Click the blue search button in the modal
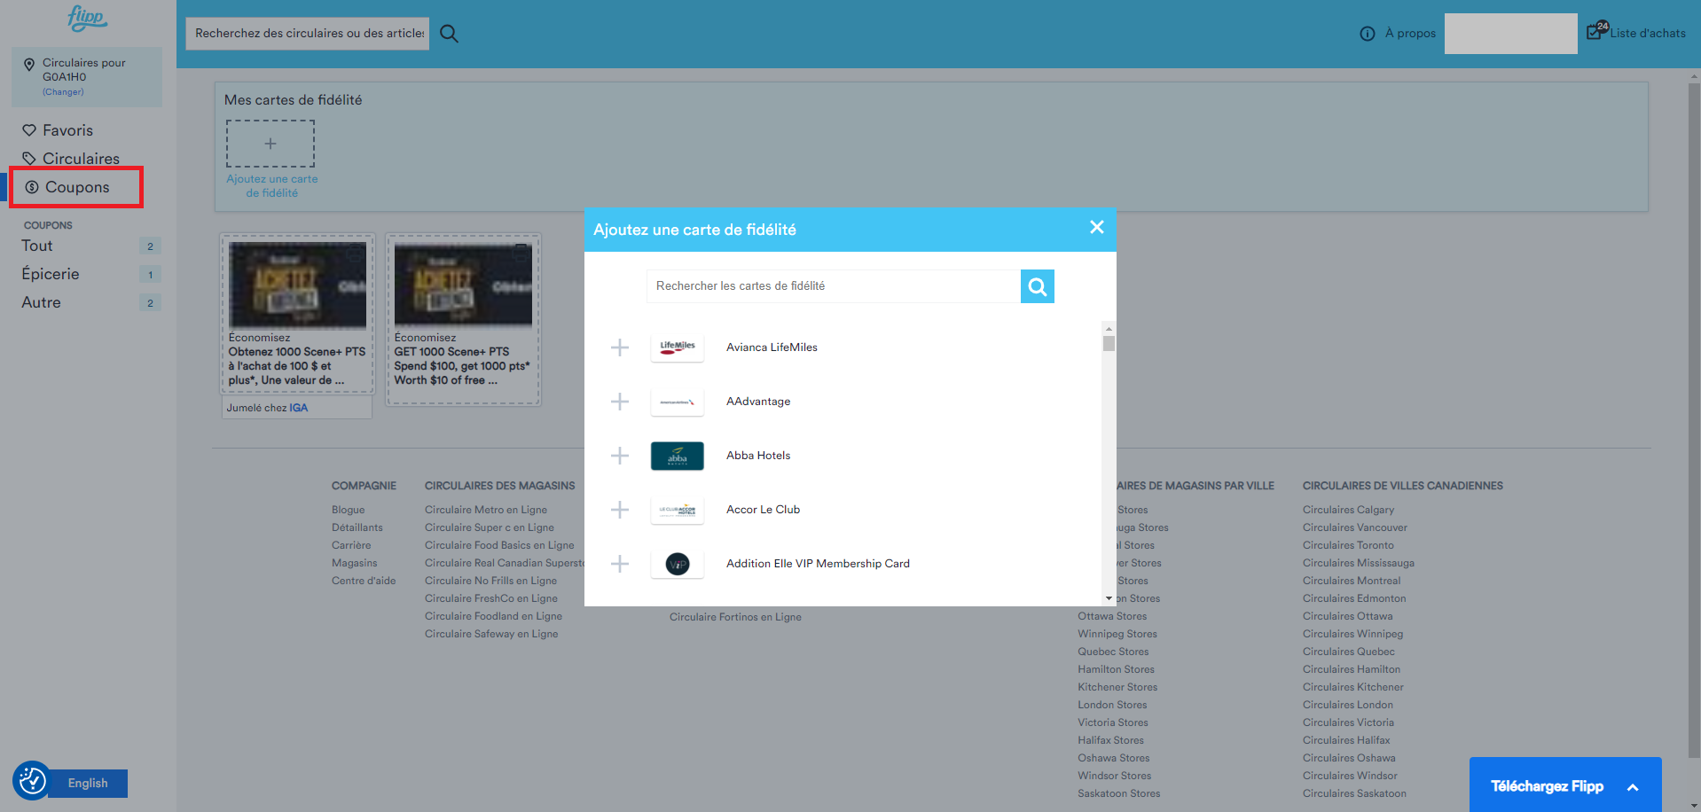This screenshot has height=812, width=1701. point(1036,285)
